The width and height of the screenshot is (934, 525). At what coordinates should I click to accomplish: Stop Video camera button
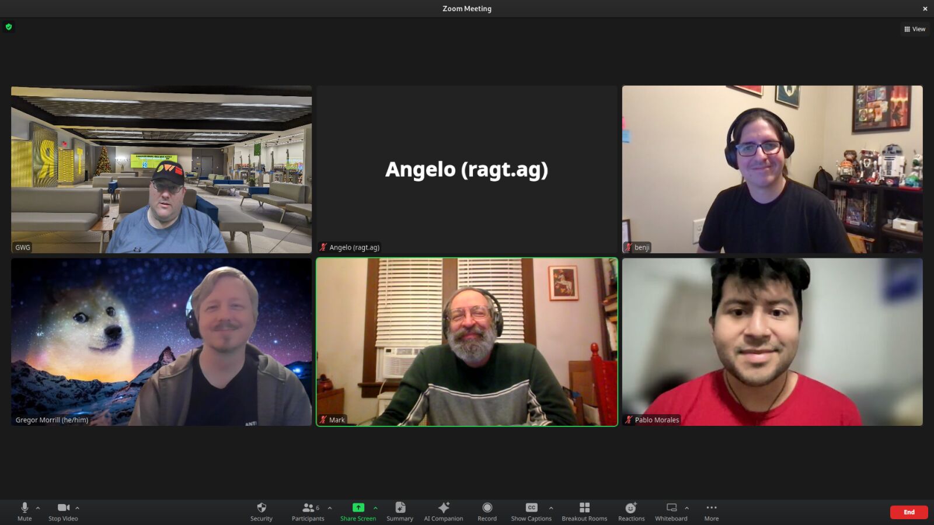point(63,512)
